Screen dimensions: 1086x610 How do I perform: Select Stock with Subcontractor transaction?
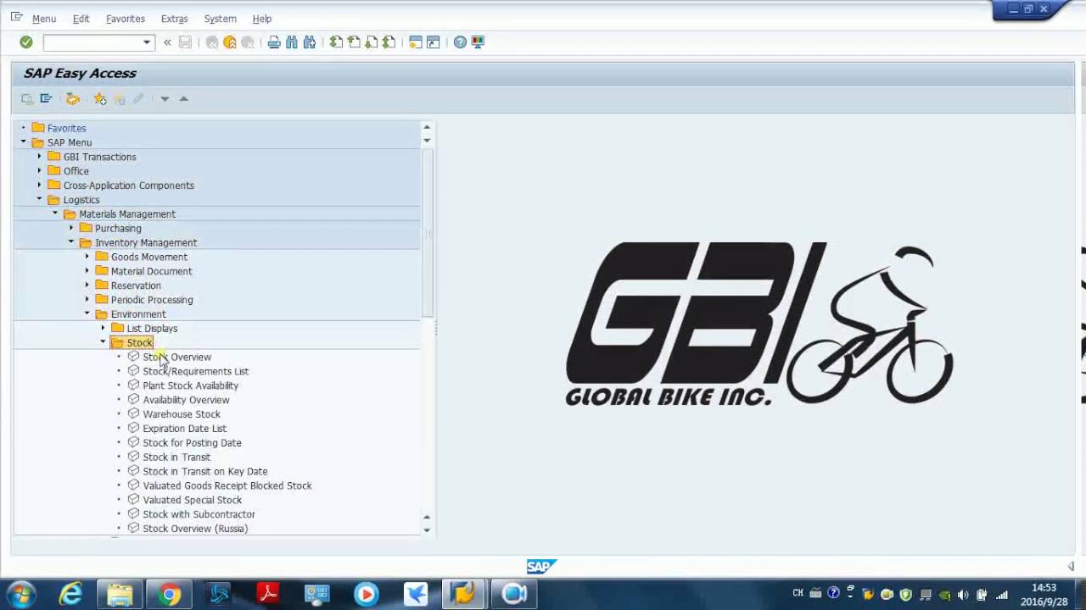point(199,514)
